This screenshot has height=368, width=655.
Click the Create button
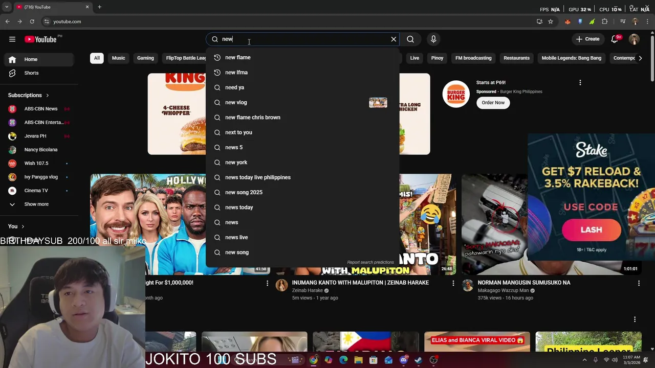(x=587, y=39)
